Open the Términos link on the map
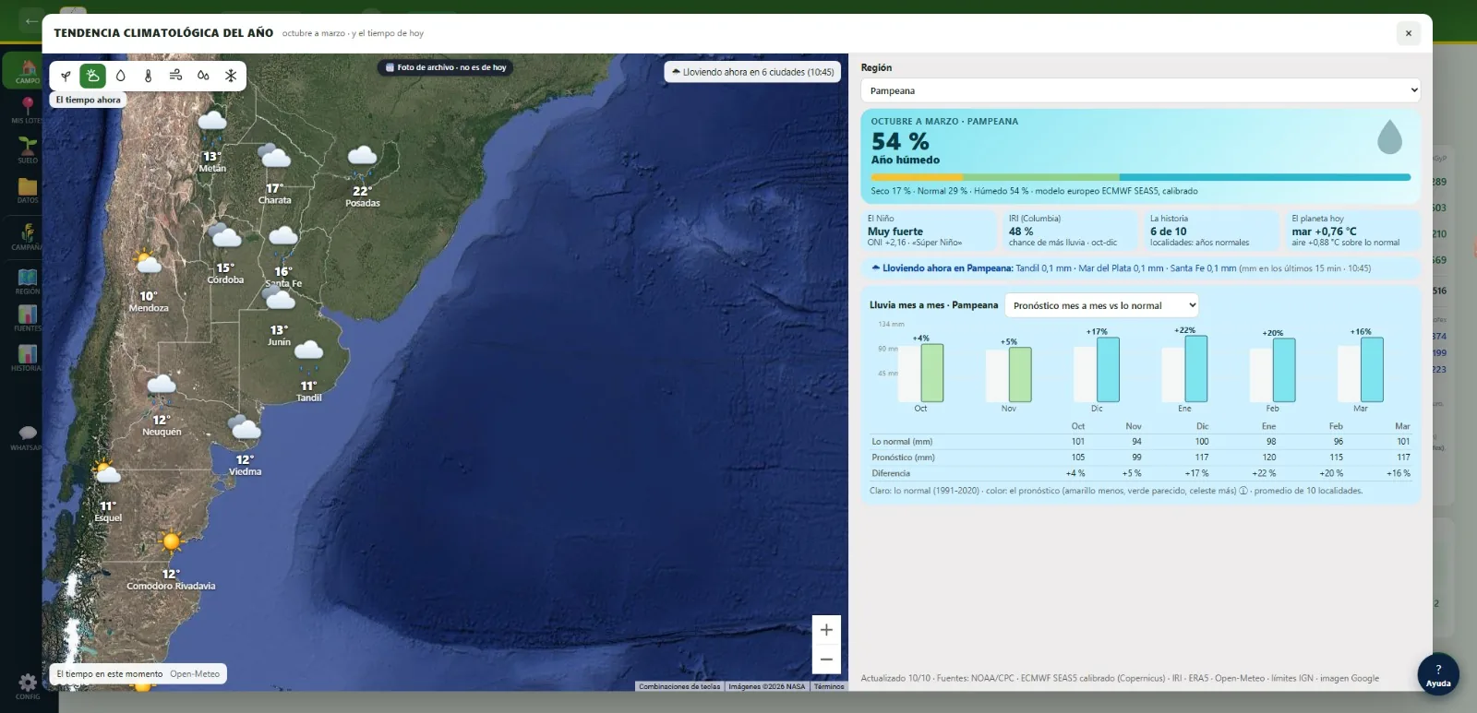This screenshot has height=713, width=1477. [829, 686]
